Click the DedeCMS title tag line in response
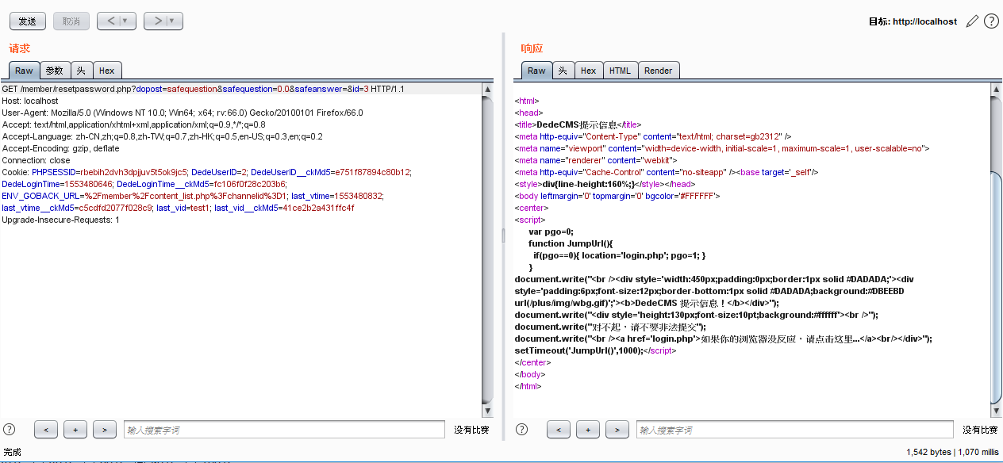Screen dimensions: 1003x463 point(578,124)
